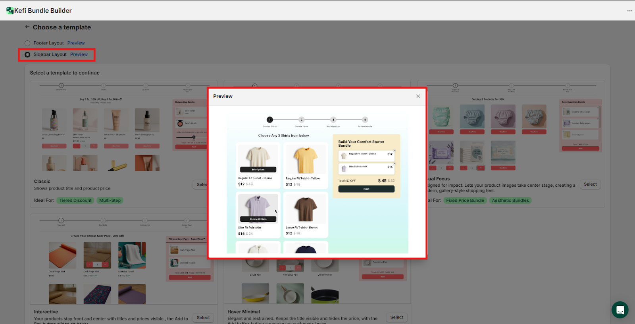Click step 4 circle Review Bundle
The image size is (635, 324).
pos(365,120)
